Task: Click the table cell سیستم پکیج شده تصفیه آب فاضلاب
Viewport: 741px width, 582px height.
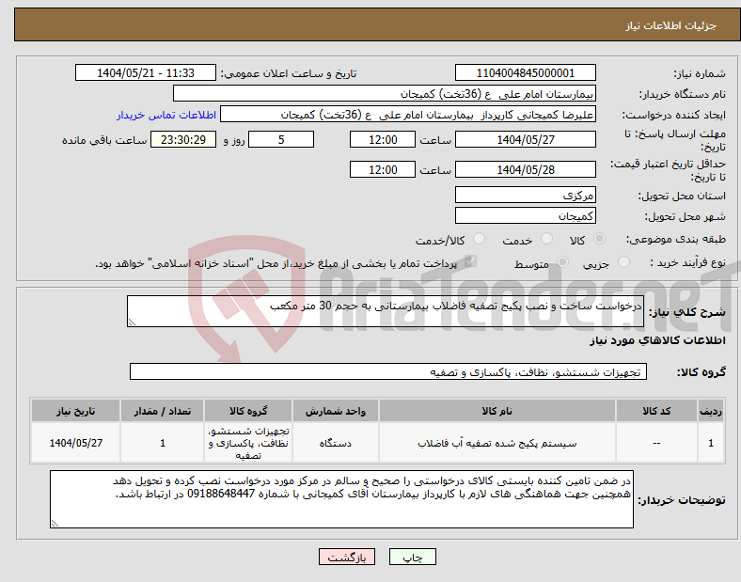Action: (497, 443)
